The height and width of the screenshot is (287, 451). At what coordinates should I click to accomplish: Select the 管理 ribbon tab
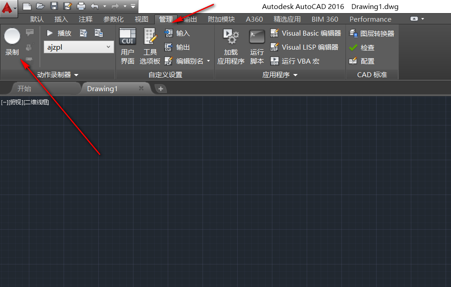click(x=166, y=19)
